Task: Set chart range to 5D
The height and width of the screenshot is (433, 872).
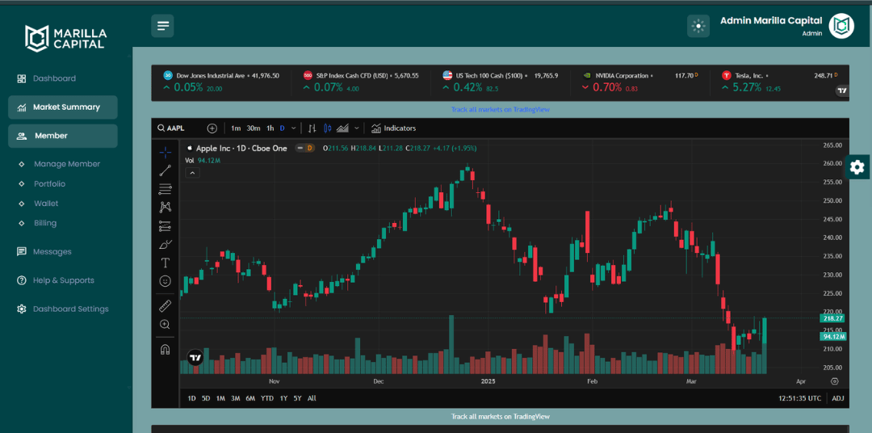Action: (206, 398)
